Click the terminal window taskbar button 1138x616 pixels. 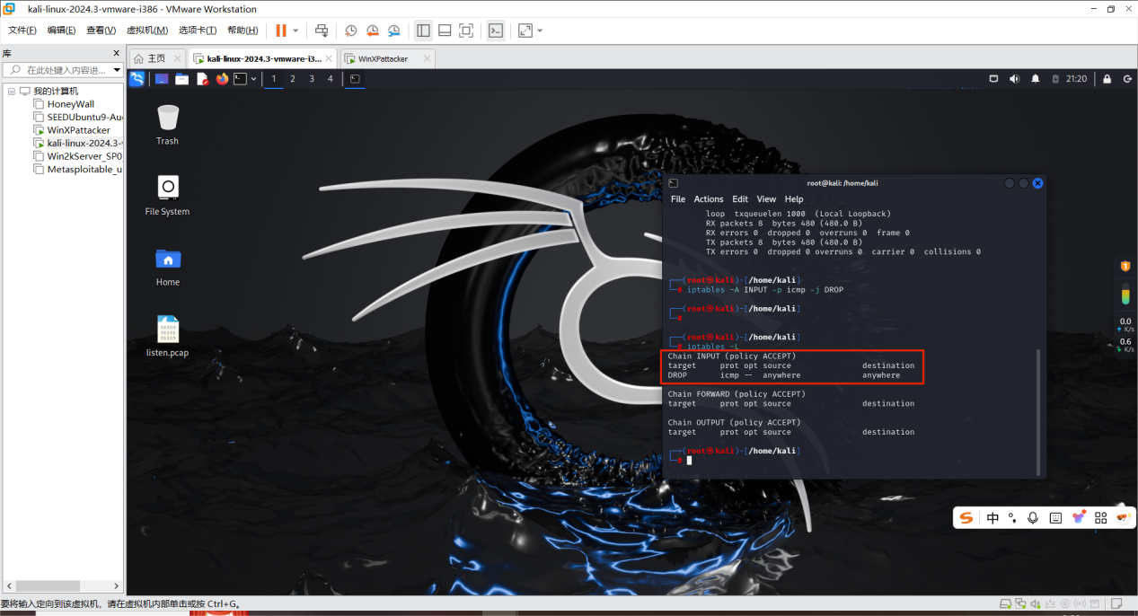click(355, 79)
